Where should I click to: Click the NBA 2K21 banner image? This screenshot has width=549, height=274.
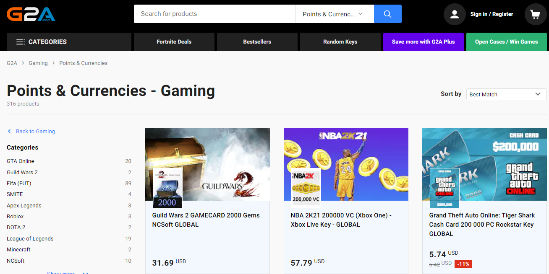pyautogui.click(x=346, y=164)
